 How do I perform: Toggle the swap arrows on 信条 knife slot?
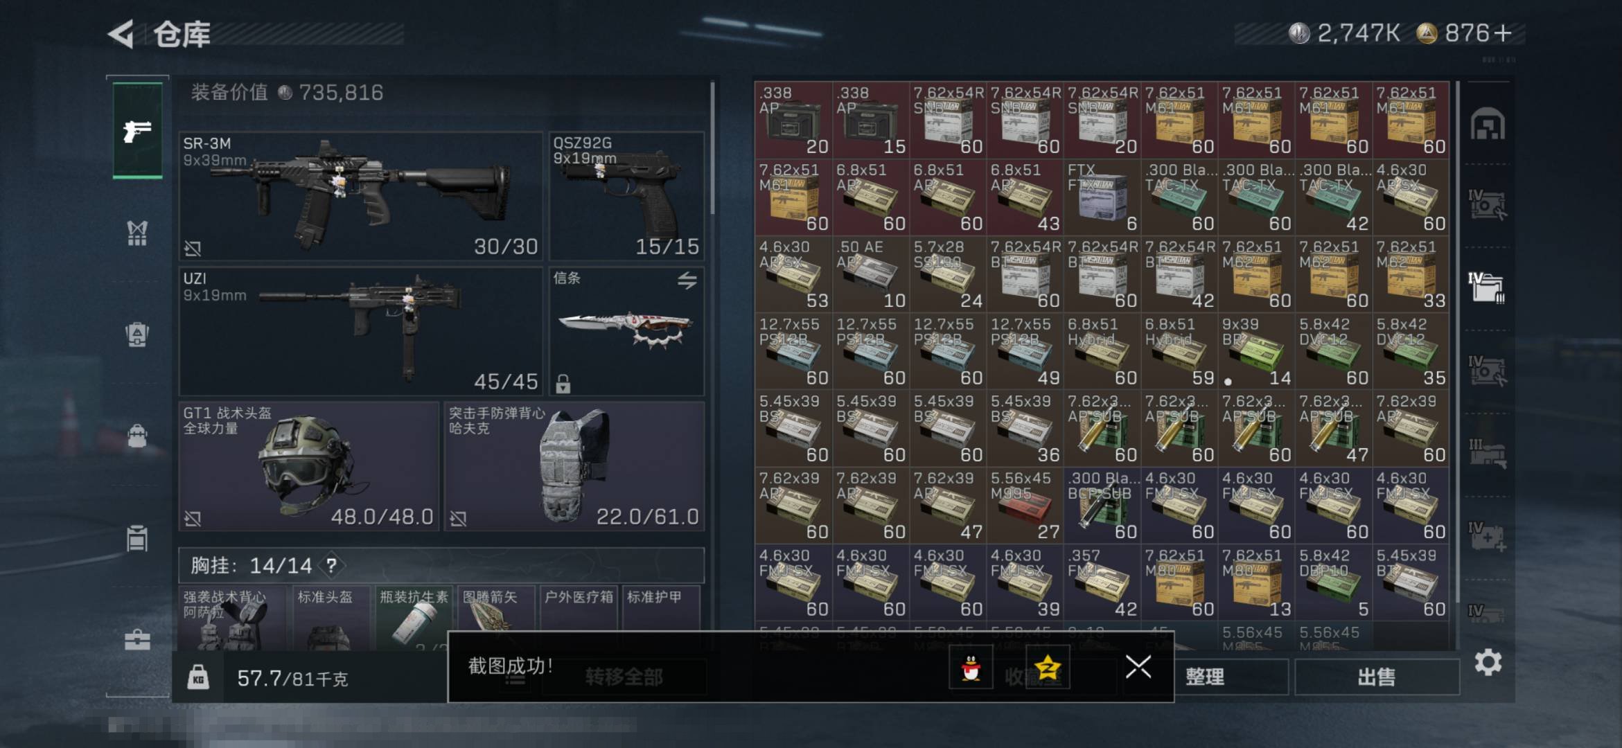687,280
